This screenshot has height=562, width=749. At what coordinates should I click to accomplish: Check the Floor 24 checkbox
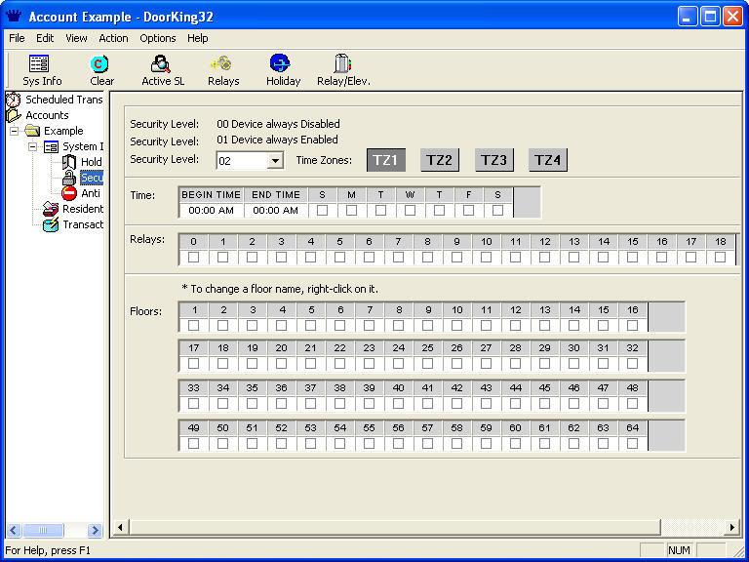coord(398,364)
